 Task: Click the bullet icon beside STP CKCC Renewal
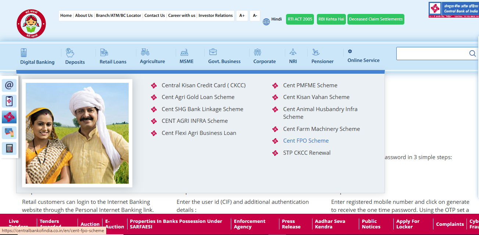coord(275,153)
